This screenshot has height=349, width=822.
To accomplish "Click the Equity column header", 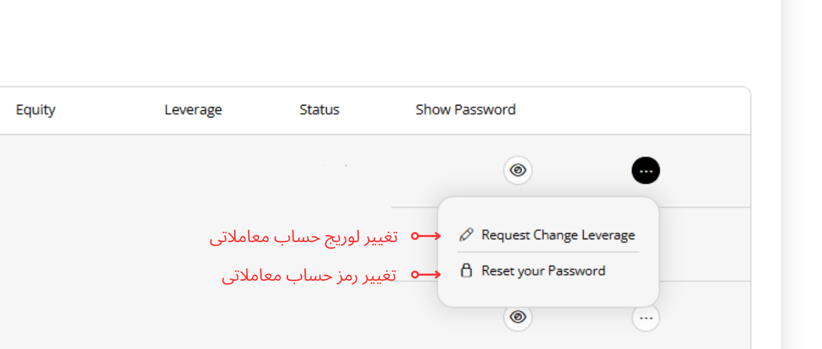I will [35, 110].
